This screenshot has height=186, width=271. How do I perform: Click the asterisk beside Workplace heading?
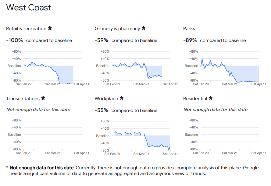pyautogui.click(x=122, y=98)
